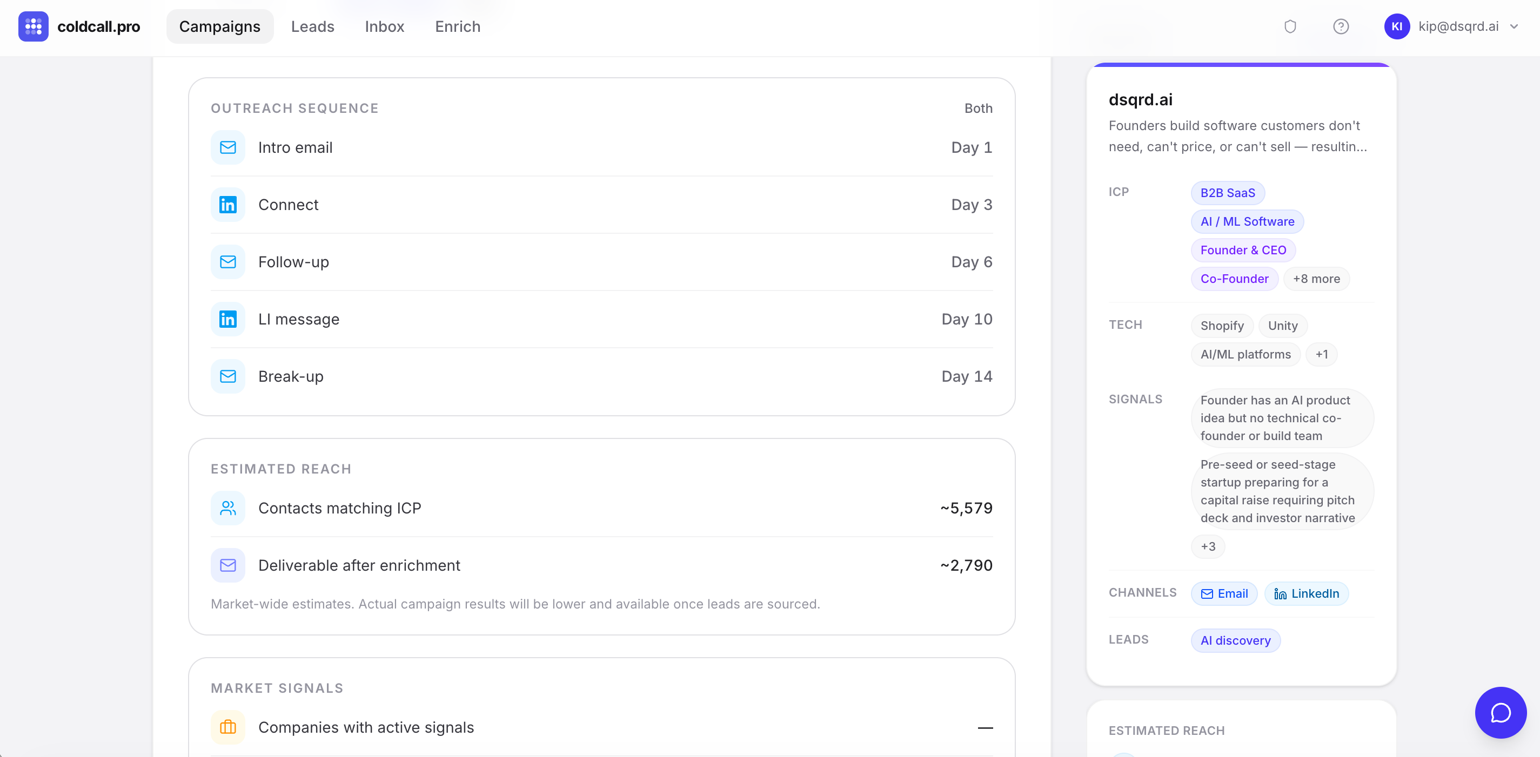Open the help question mark icon
Viewport: 1540px width, 757px height.
(x=1340, y=26)
